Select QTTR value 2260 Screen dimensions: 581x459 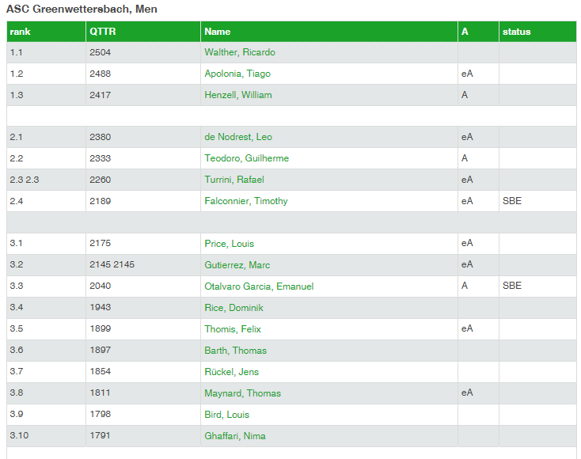(x=100, y=180)
